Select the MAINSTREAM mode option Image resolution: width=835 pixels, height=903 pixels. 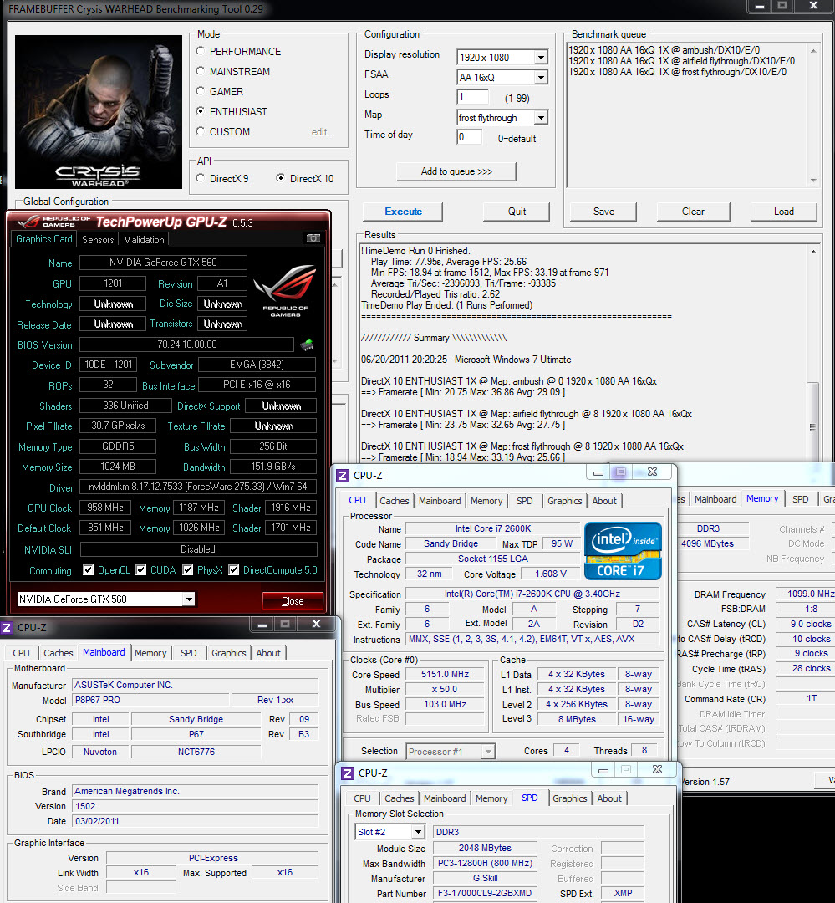pos(201,71)
